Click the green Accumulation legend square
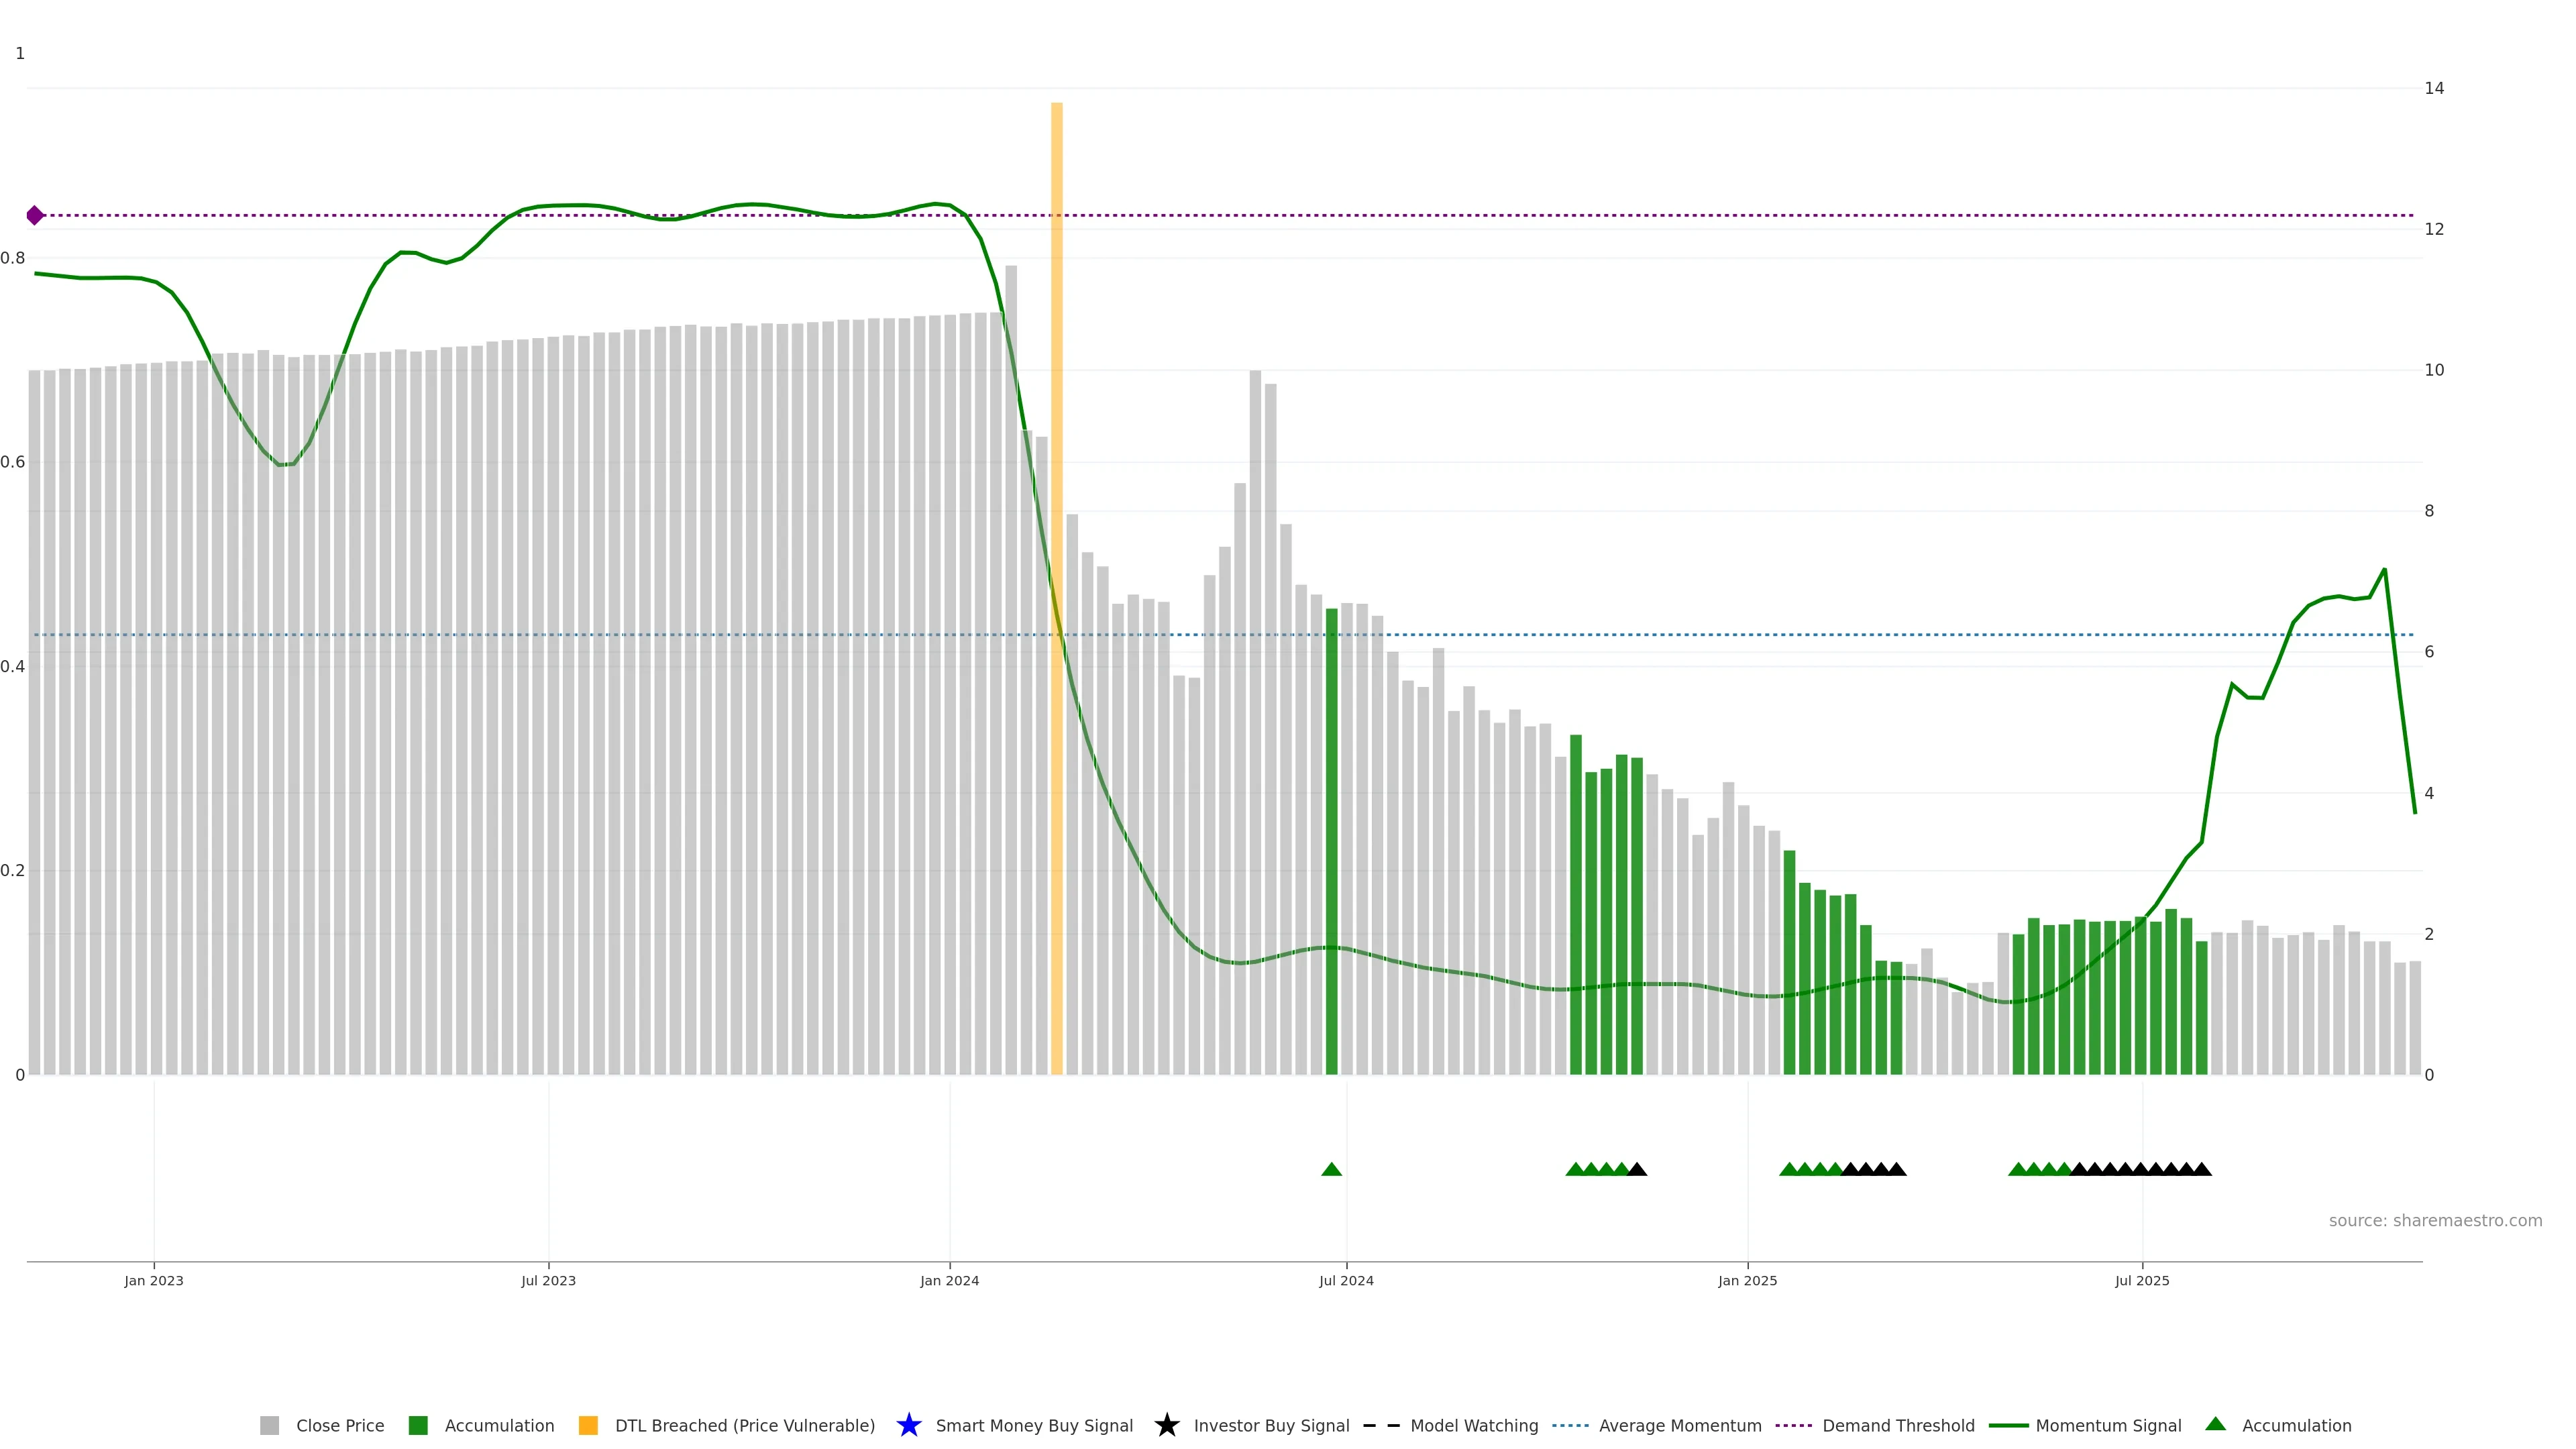Screen dimensions: 2576x1449 click(x=418, y=1425)
